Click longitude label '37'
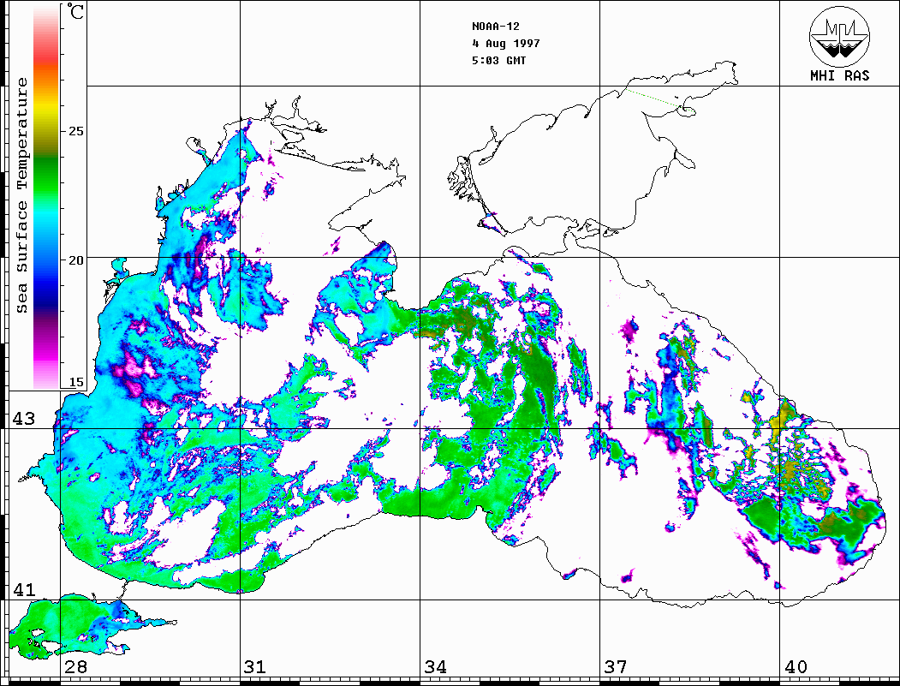The width and height of the screenshot is (900, 686). coord(616,666)
